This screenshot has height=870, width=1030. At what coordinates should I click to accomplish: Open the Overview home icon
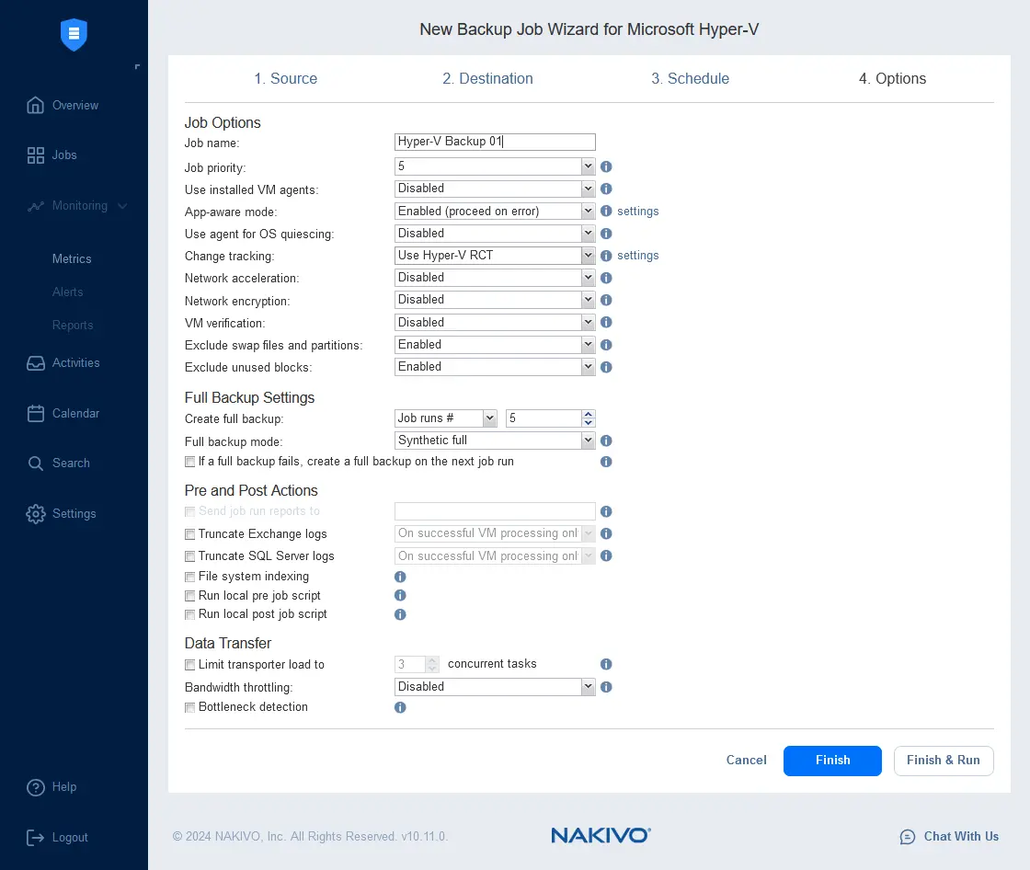[36, 105]
